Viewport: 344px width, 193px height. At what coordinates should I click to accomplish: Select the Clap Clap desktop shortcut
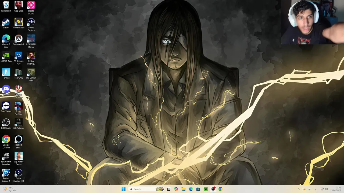(19, 7)
